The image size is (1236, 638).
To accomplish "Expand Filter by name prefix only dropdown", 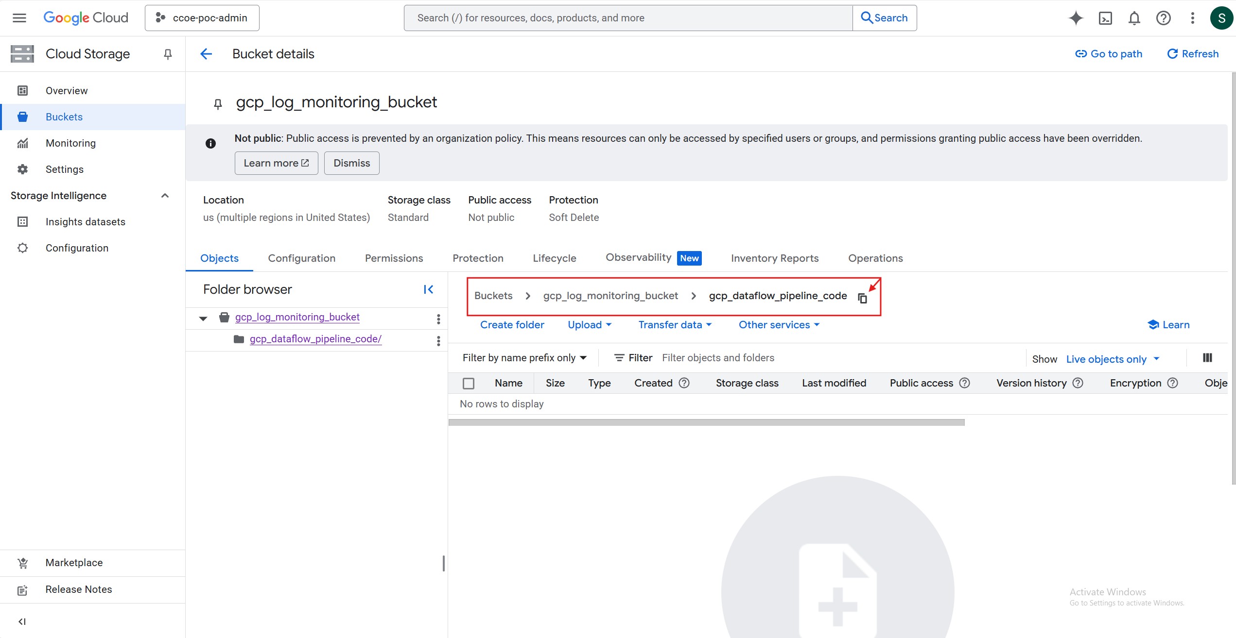I will [x=524, y=358].
